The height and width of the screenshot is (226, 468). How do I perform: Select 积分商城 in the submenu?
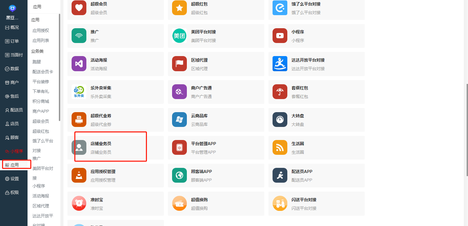pyautogui.click(x=41, y=101)
